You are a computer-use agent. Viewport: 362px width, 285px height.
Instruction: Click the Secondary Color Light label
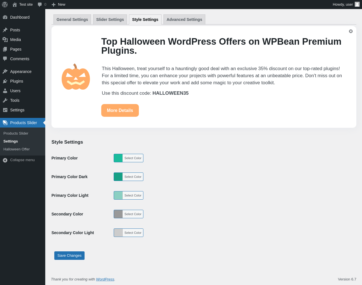click(x=73, y=233)
